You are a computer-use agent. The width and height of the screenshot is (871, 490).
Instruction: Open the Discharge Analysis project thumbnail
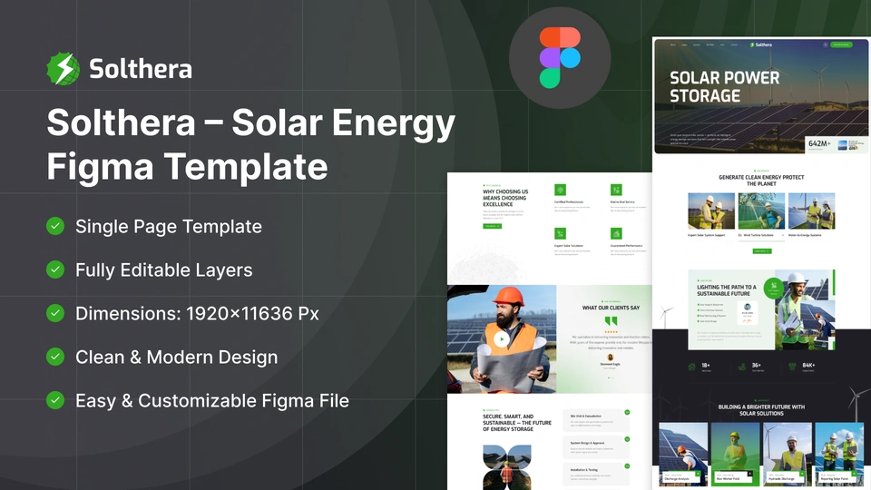[683, 454]
